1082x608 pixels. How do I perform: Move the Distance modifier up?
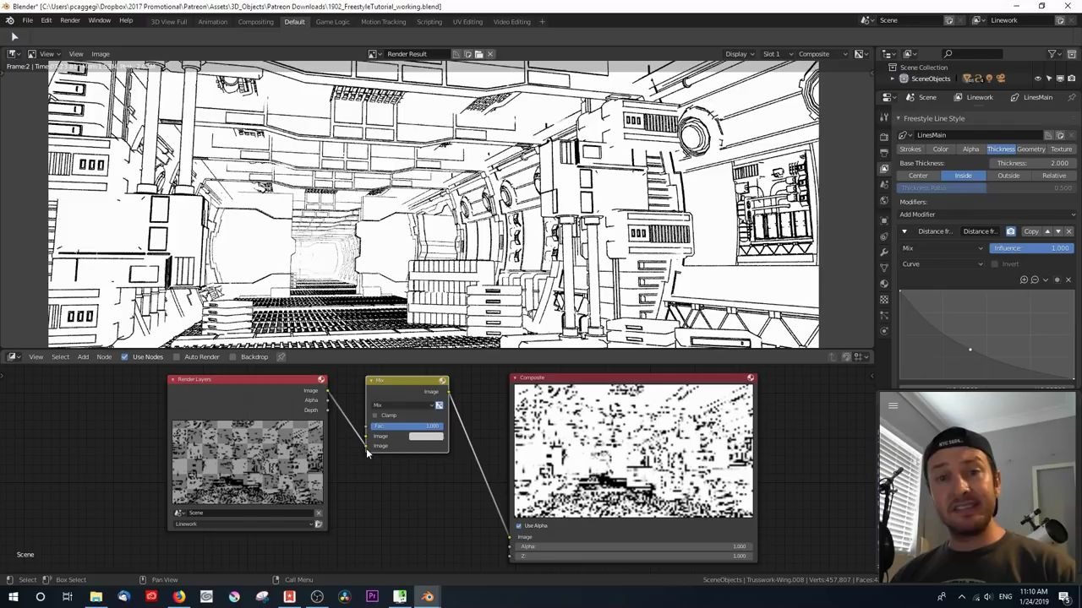click(x=1047, y=231)
